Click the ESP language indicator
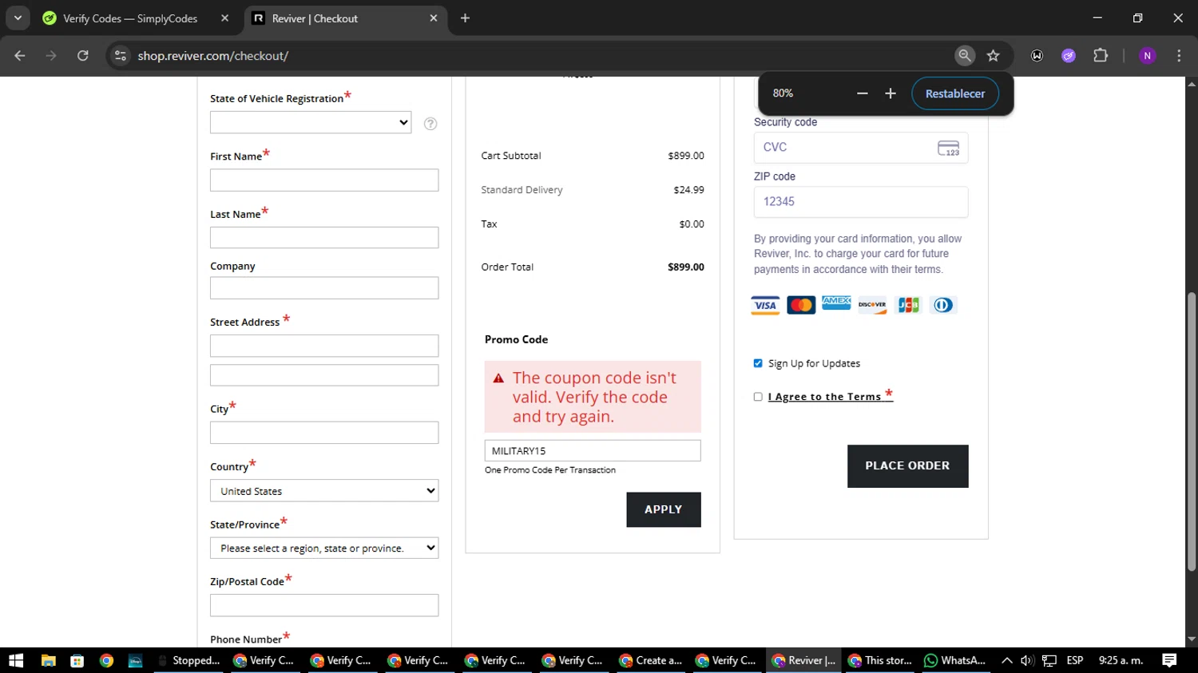The image size is (1198, 673). (x=1075, y=660)
